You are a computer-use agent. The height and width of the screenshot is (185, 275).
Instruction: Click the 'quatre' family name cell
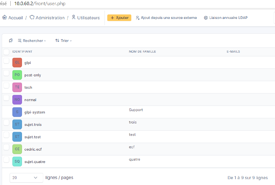(x=134, y=159)
